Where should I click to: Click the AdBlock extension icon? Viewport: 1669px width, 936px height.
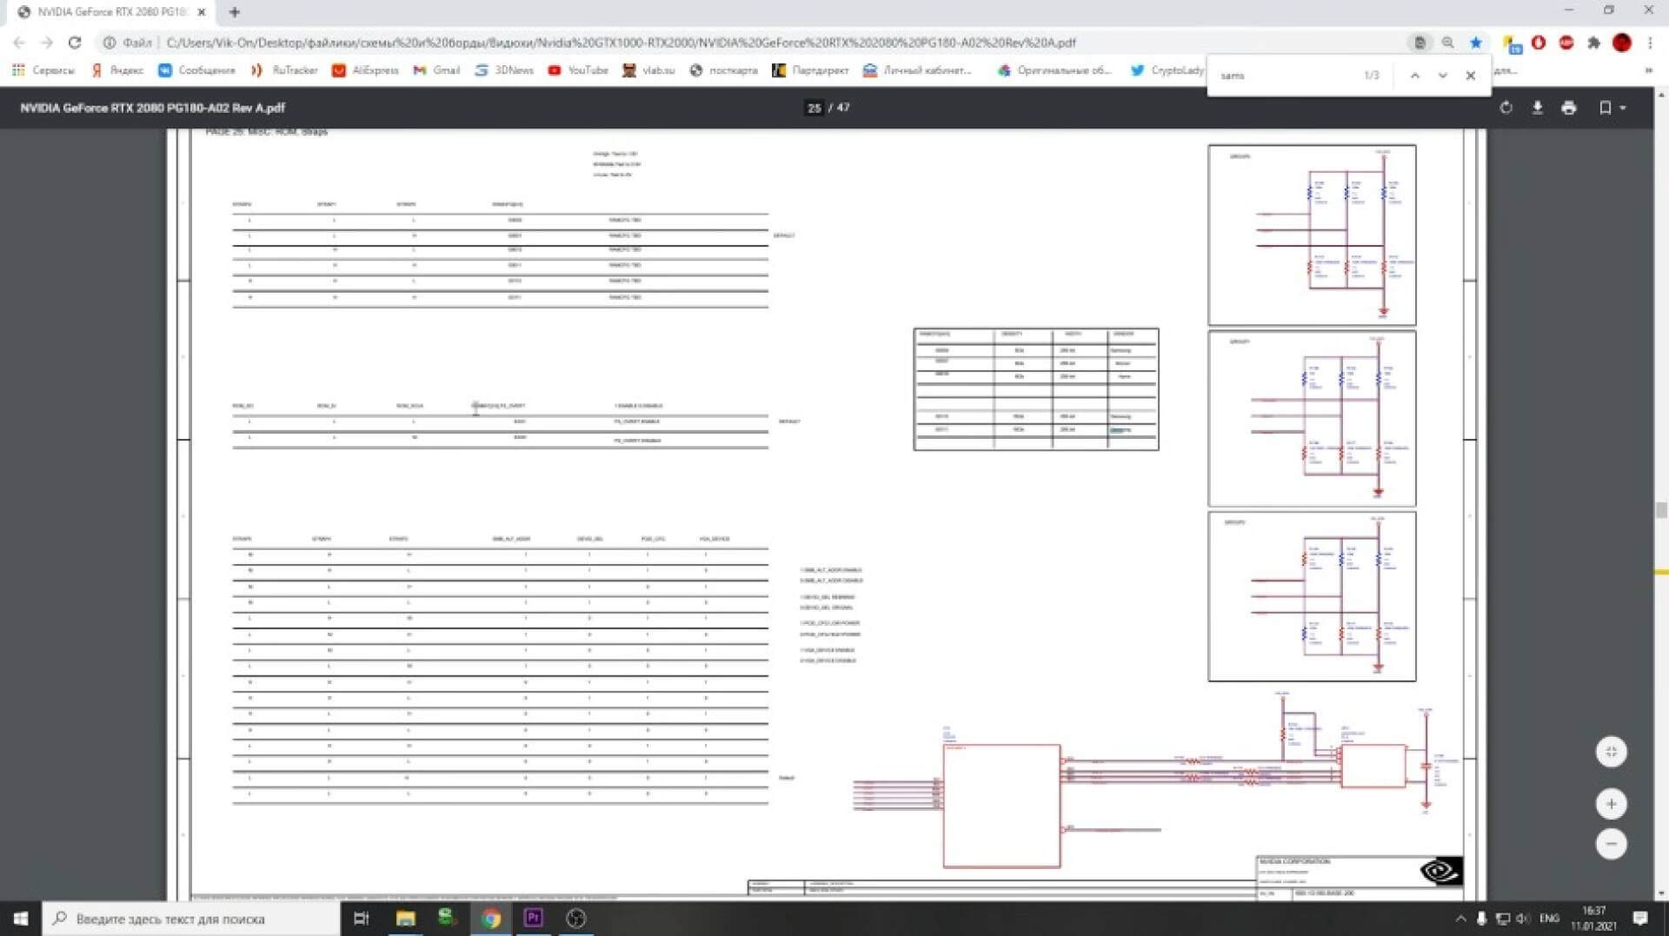click(1566, 43)
